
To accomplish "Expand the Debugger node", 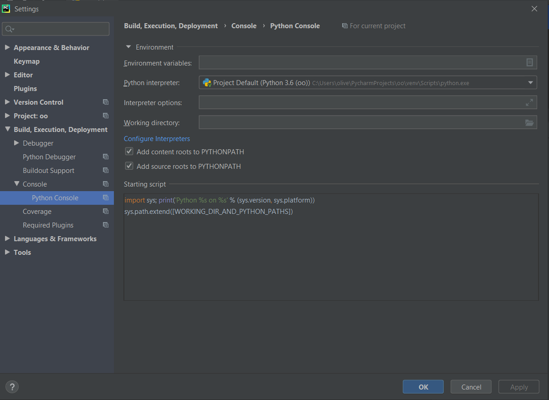I will [x=16, y=143].
